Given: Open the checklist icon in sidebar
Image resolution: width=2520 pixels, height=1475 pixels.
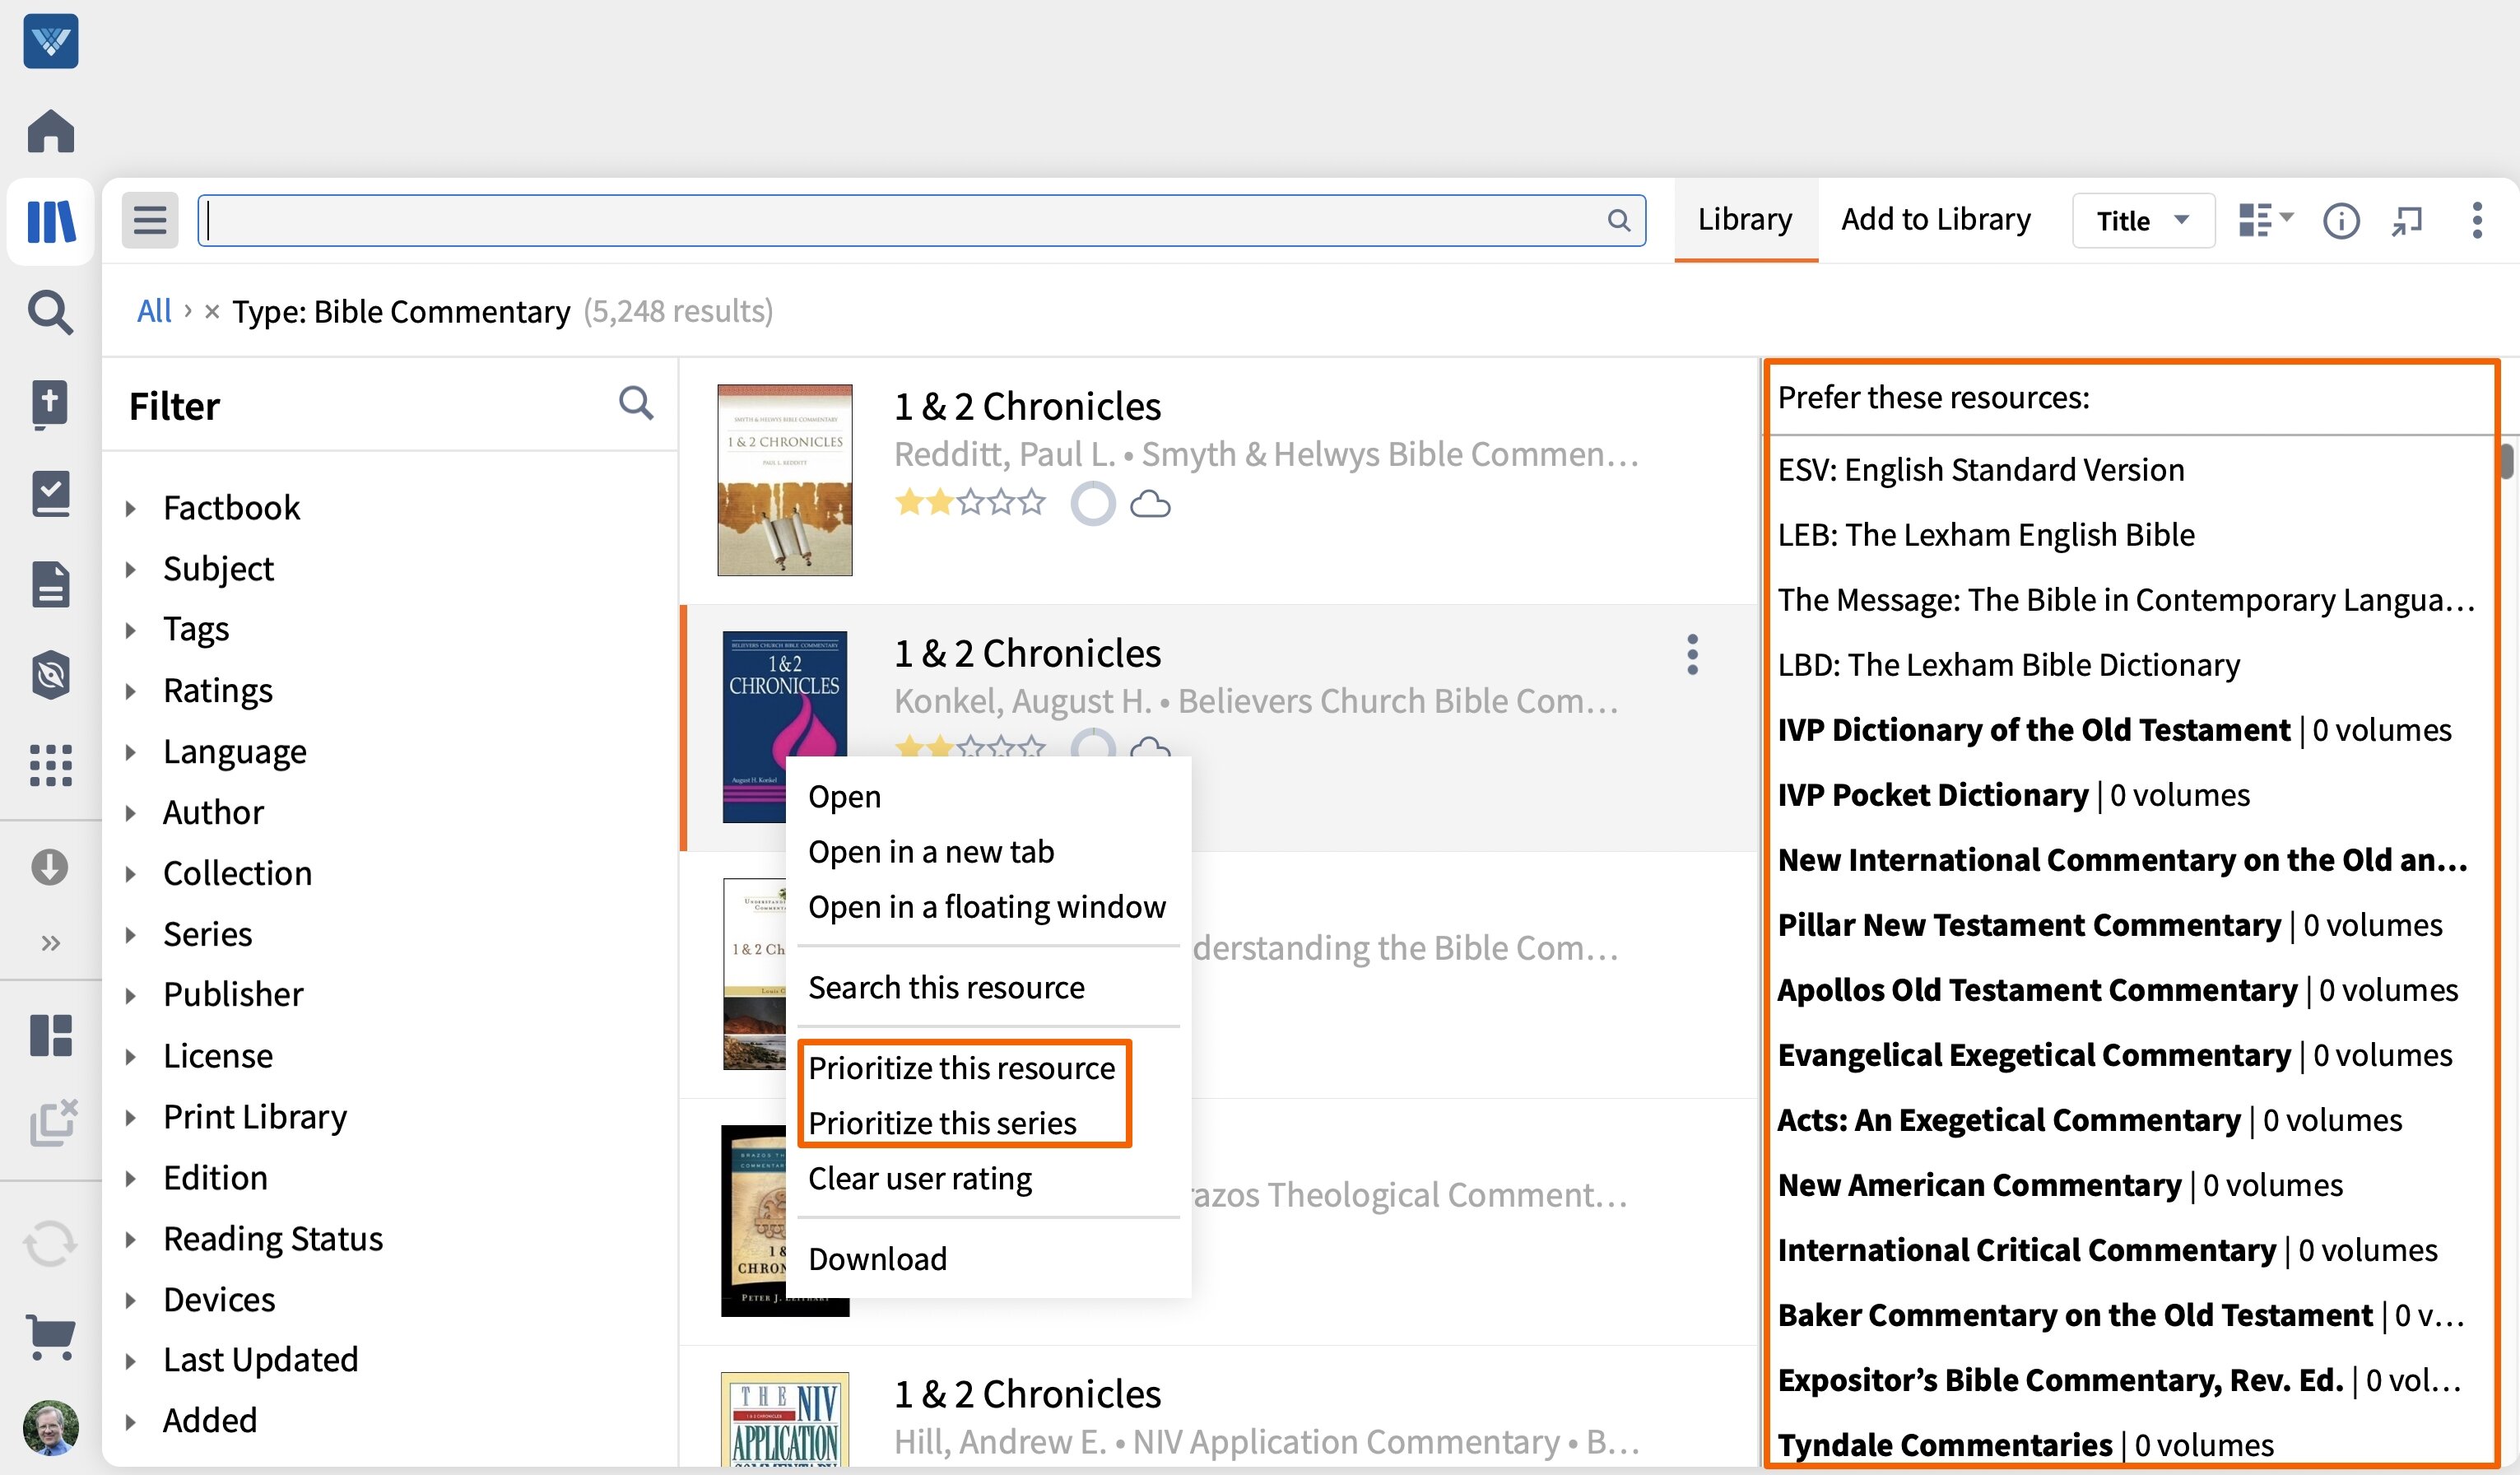Looking at the screenshot, I should coord(51,494).
